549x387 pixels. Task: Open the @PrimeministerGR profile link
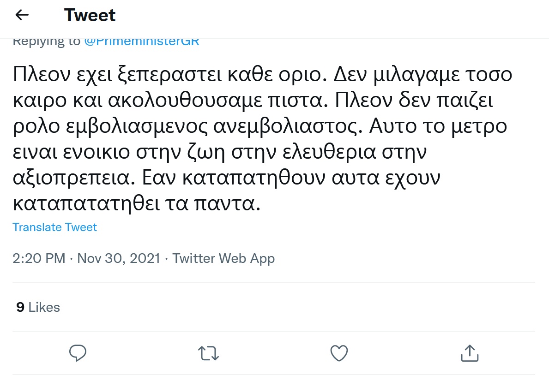click(142, 42)
